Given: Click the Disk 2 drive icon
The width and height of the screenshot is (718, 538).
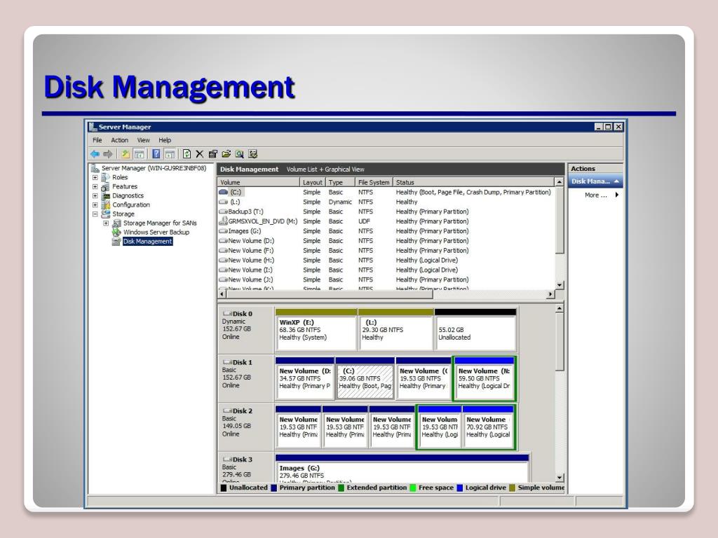Looking at the screenshot, I should pyautogui.click(x=227, y=411).
